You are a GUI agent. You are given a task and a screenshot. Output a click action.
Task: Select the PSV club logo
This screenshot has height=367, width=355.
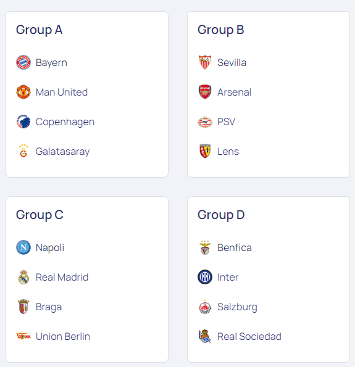(x=205, y=122)
